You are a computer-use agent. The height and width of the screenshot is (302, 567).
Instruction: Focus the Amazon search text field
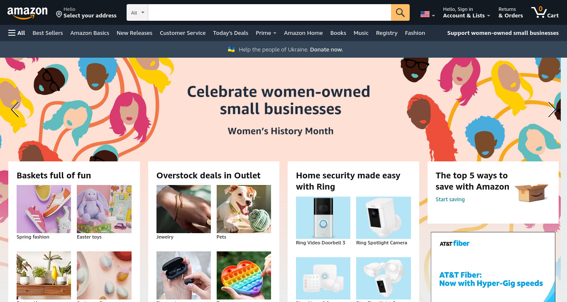tap(269, 12)
